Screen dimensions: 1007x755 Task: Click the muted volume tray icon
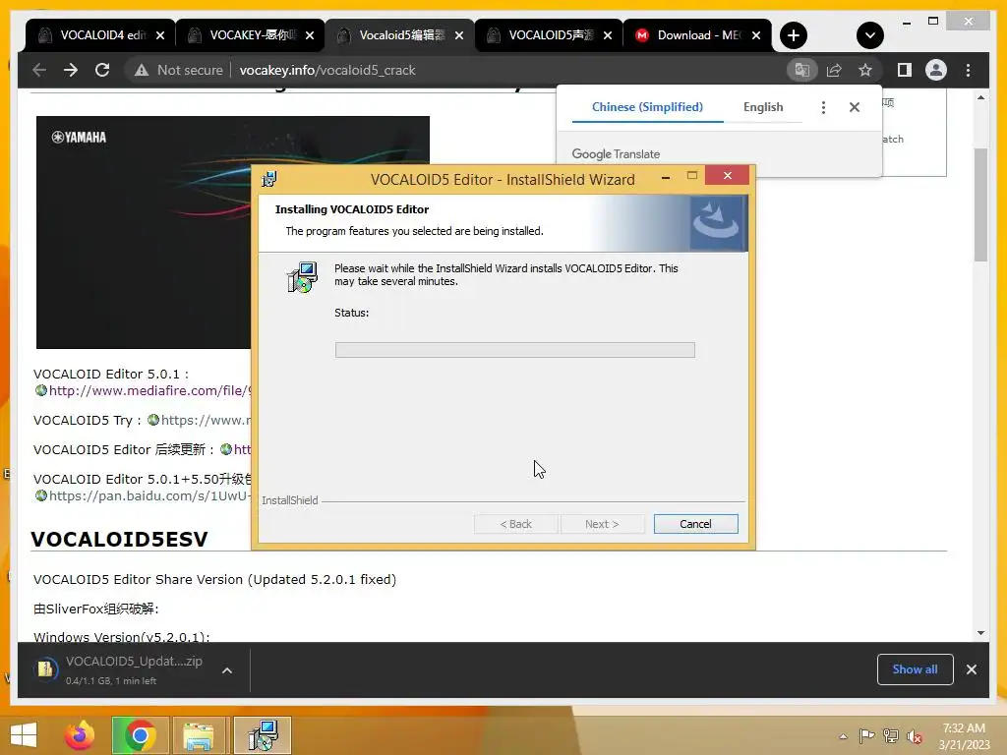coord(915,736)
